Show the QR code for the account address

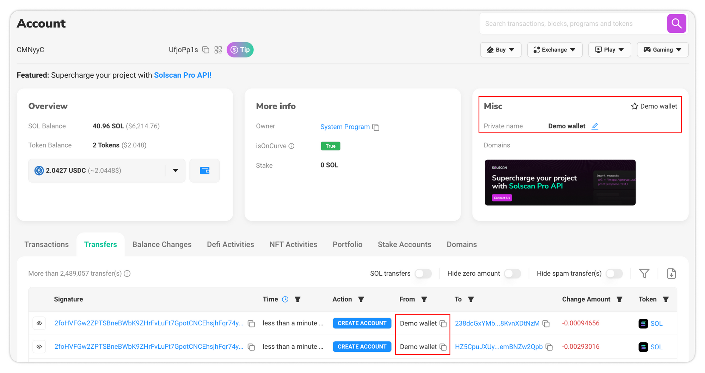point(218,50)
